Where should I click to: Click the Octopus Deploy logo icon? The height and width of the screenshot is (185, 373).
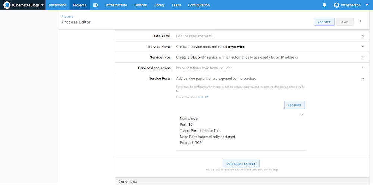pos(6,5)
